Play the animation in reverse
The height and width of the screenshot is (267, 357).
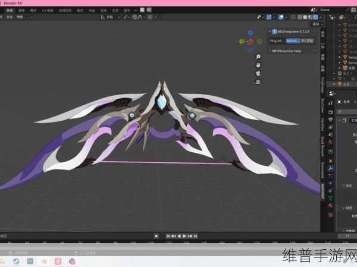(179, 236)
